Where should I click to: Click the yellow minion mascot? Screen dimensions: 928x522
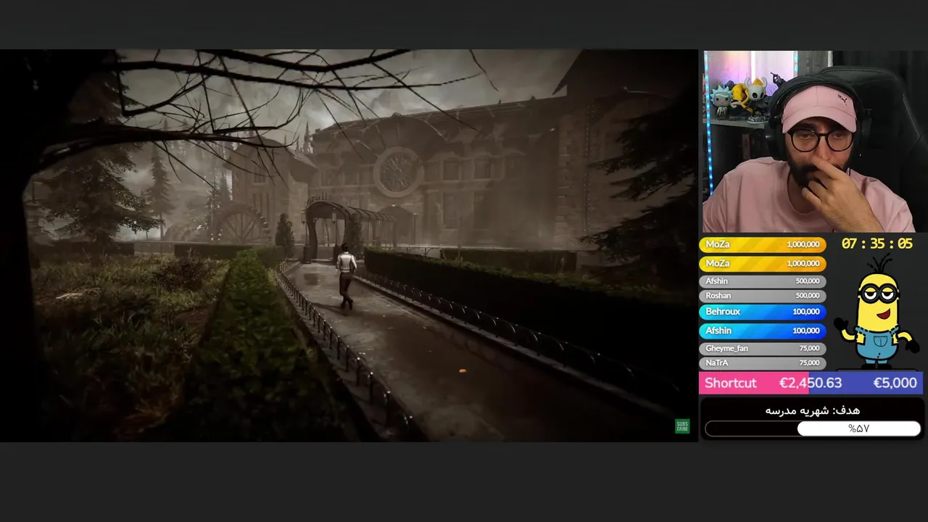[876, 312]
